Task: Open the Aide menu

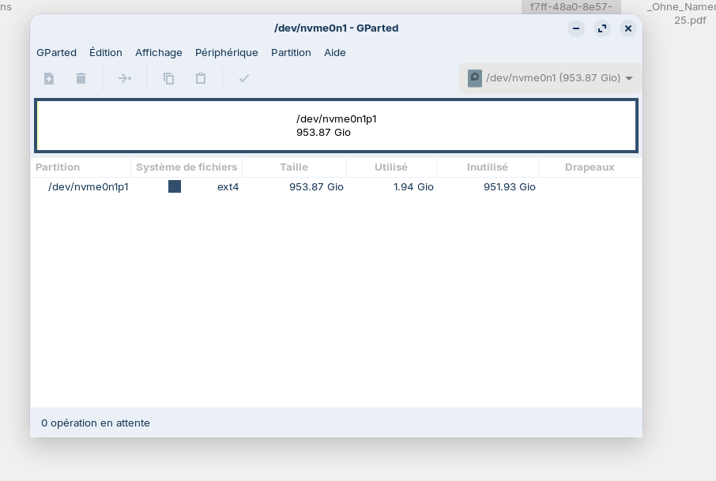Action: pyautogui.click(x=334, y=53)
